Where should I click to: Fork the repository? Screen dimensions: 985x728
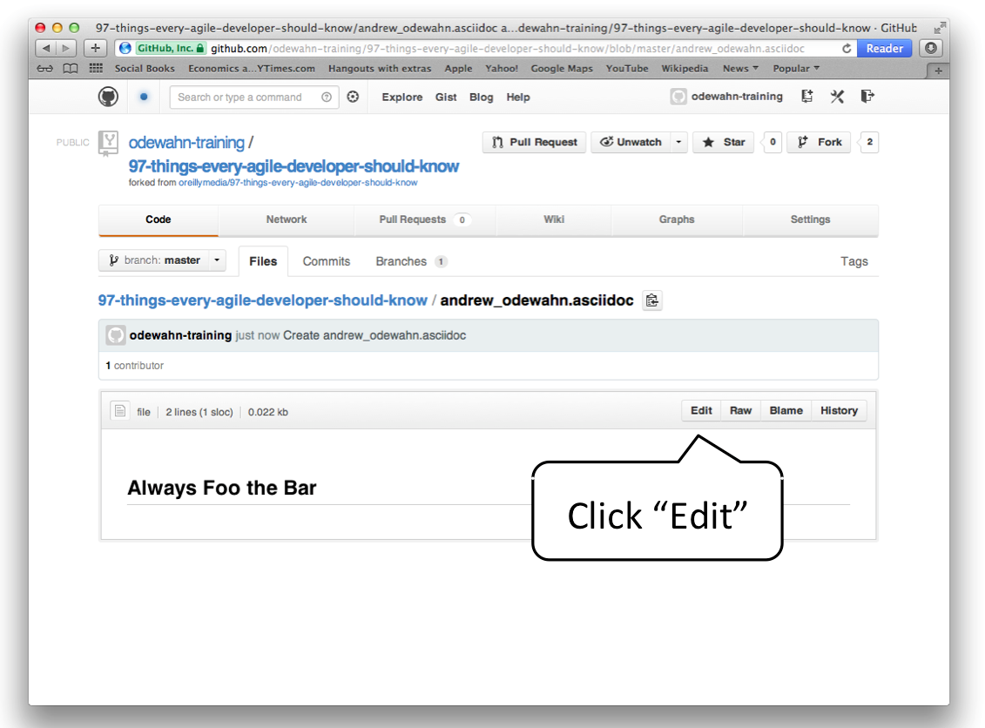(x=820, y=142)
